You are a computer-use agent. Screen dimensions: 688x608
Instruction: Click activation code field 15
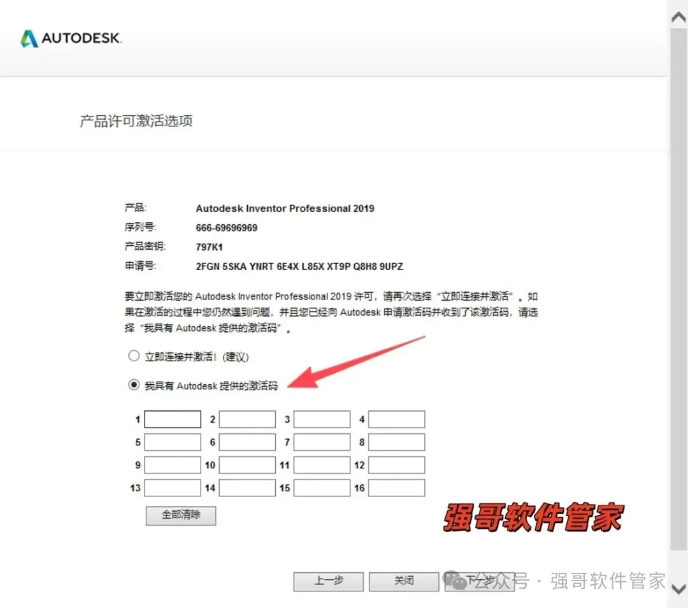tap(322, 488)
